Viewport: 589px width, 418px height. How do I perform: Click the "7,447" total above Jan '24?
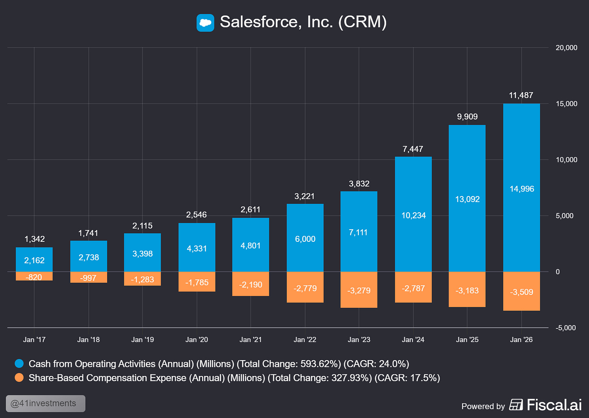[413, 149]
